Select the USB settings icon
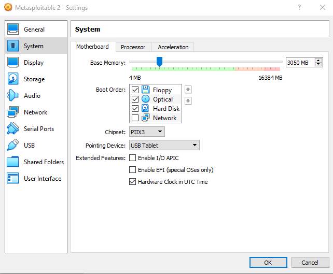This screenshot has height=274, width=333. pos(13,146)
